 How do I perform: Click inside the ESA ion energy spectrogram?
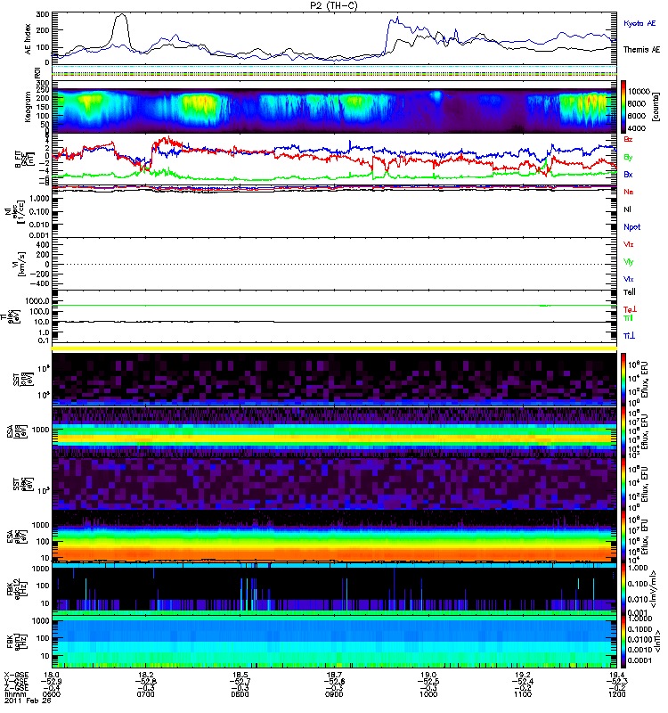[x=334, y=431]
